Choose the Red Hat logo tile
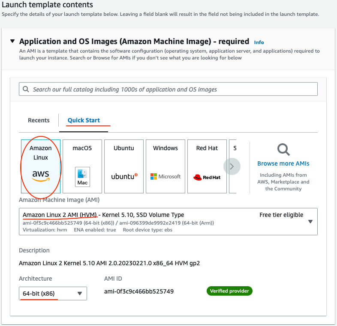Image resolution: width=337 pixels, height=326 pixels. pos(207,166)
